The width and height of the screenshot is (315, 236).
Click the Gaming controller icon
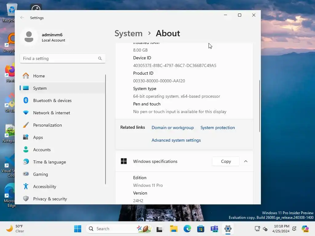[x=26, y=174]
